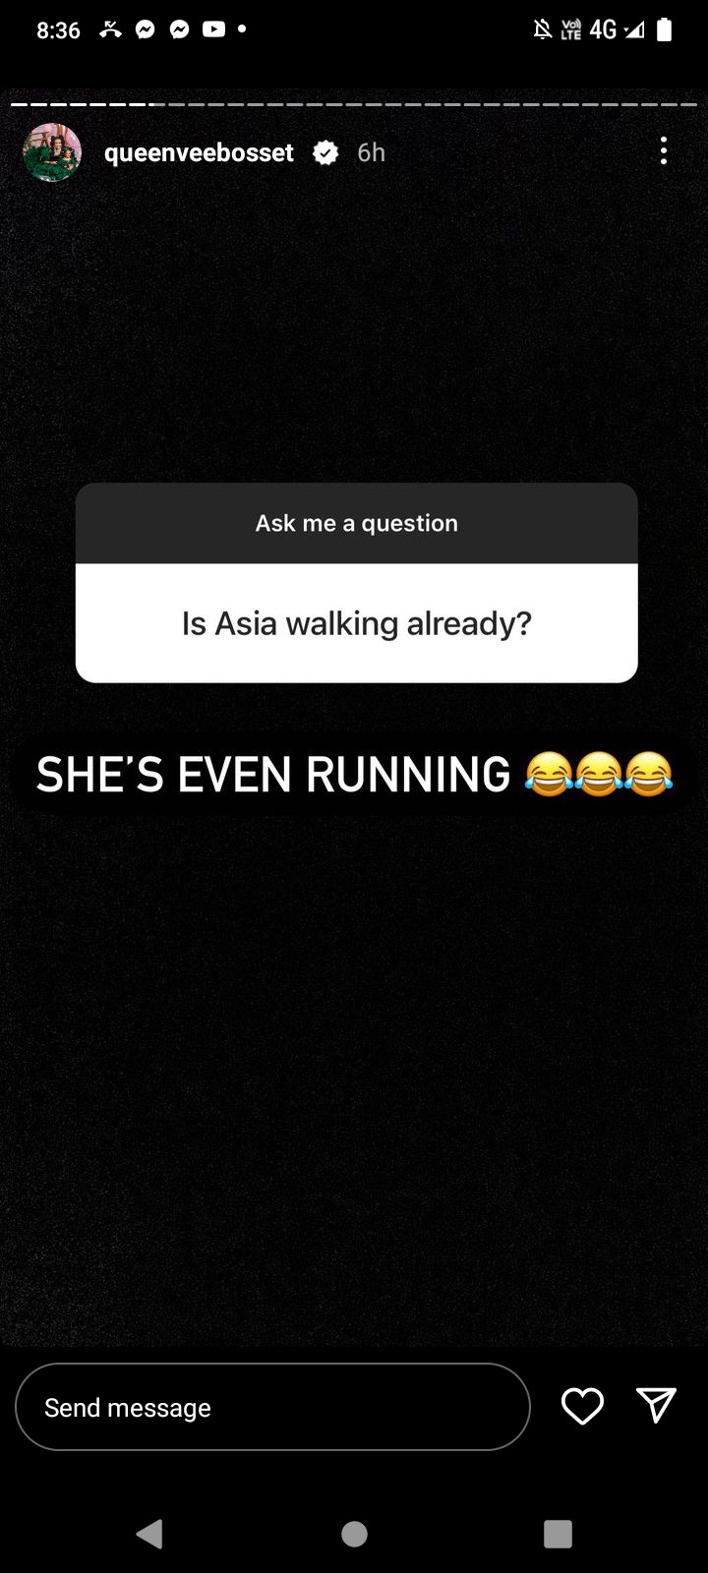Image resolution: width=708 pixels, height=1573 pixels.
Task: Tap the Android home circle button
Action: coord(354,1534)
